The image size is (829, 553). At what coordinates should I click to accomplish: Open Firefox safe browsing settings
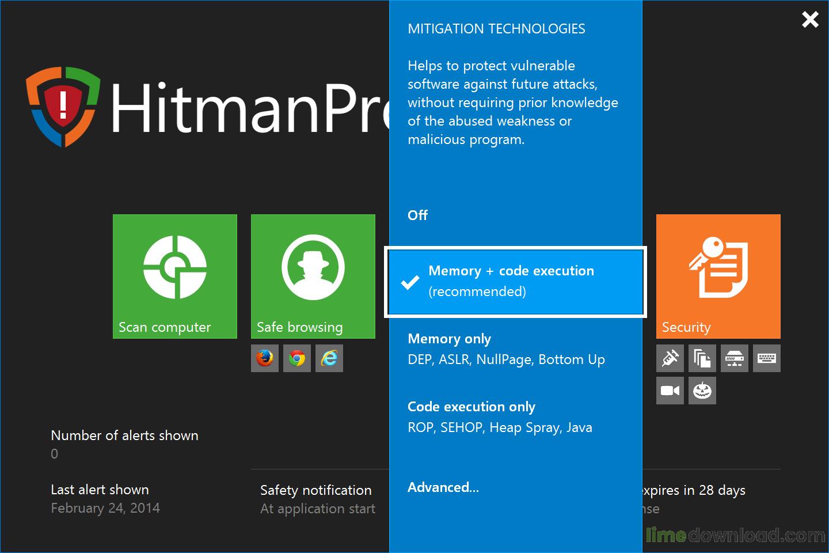tap(264, 358)
